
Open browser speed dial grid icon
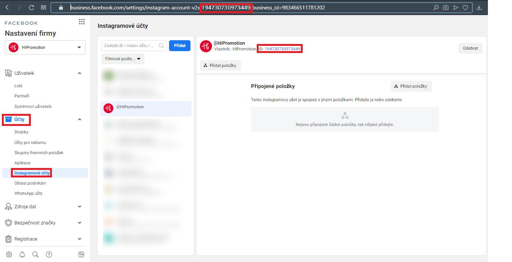click(x=43, y=7)
